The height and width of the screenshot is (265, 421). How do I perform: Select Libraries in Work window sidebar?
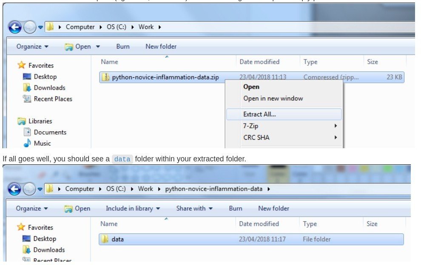[35, 121]
